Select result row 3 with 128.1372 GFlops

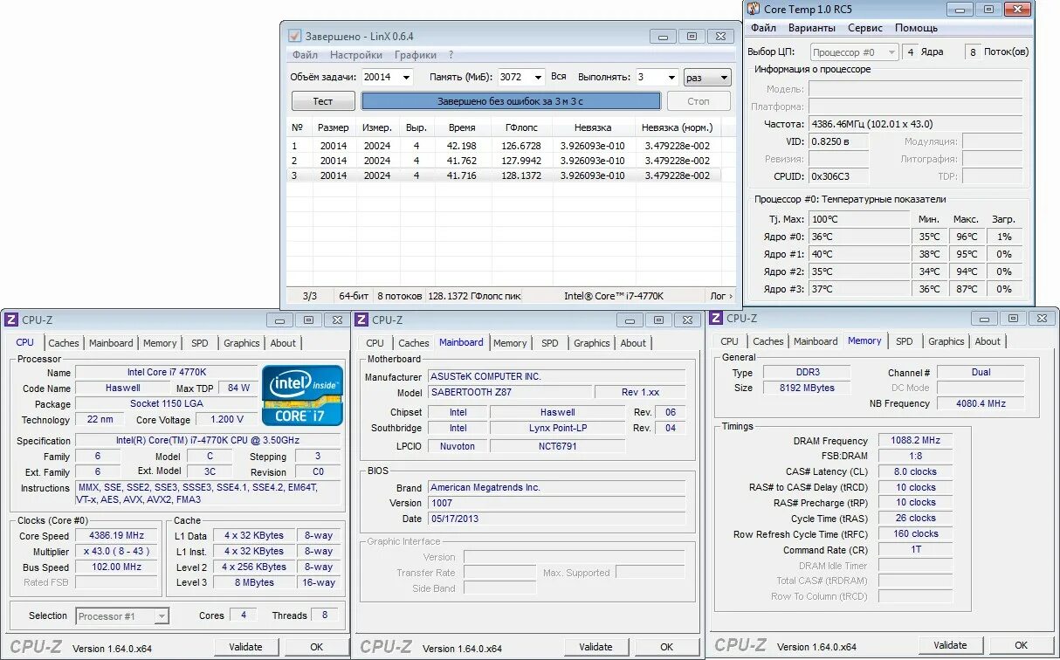tap(506, 175)
